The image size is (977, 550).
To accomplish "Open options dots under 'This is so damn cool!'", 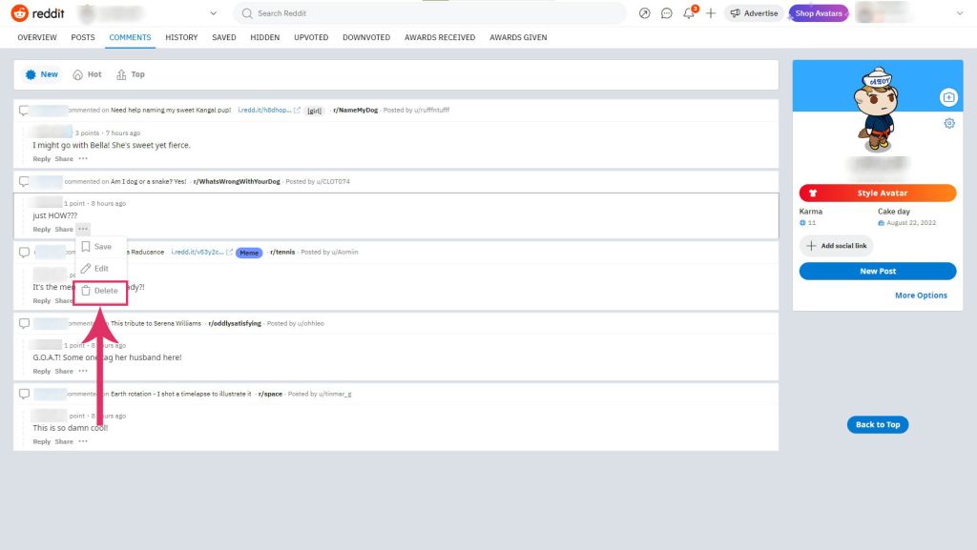I will (x=83, y=441).
